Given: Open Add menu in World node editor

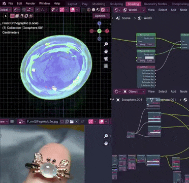Looking at the screenshot, I should point(173,10).
